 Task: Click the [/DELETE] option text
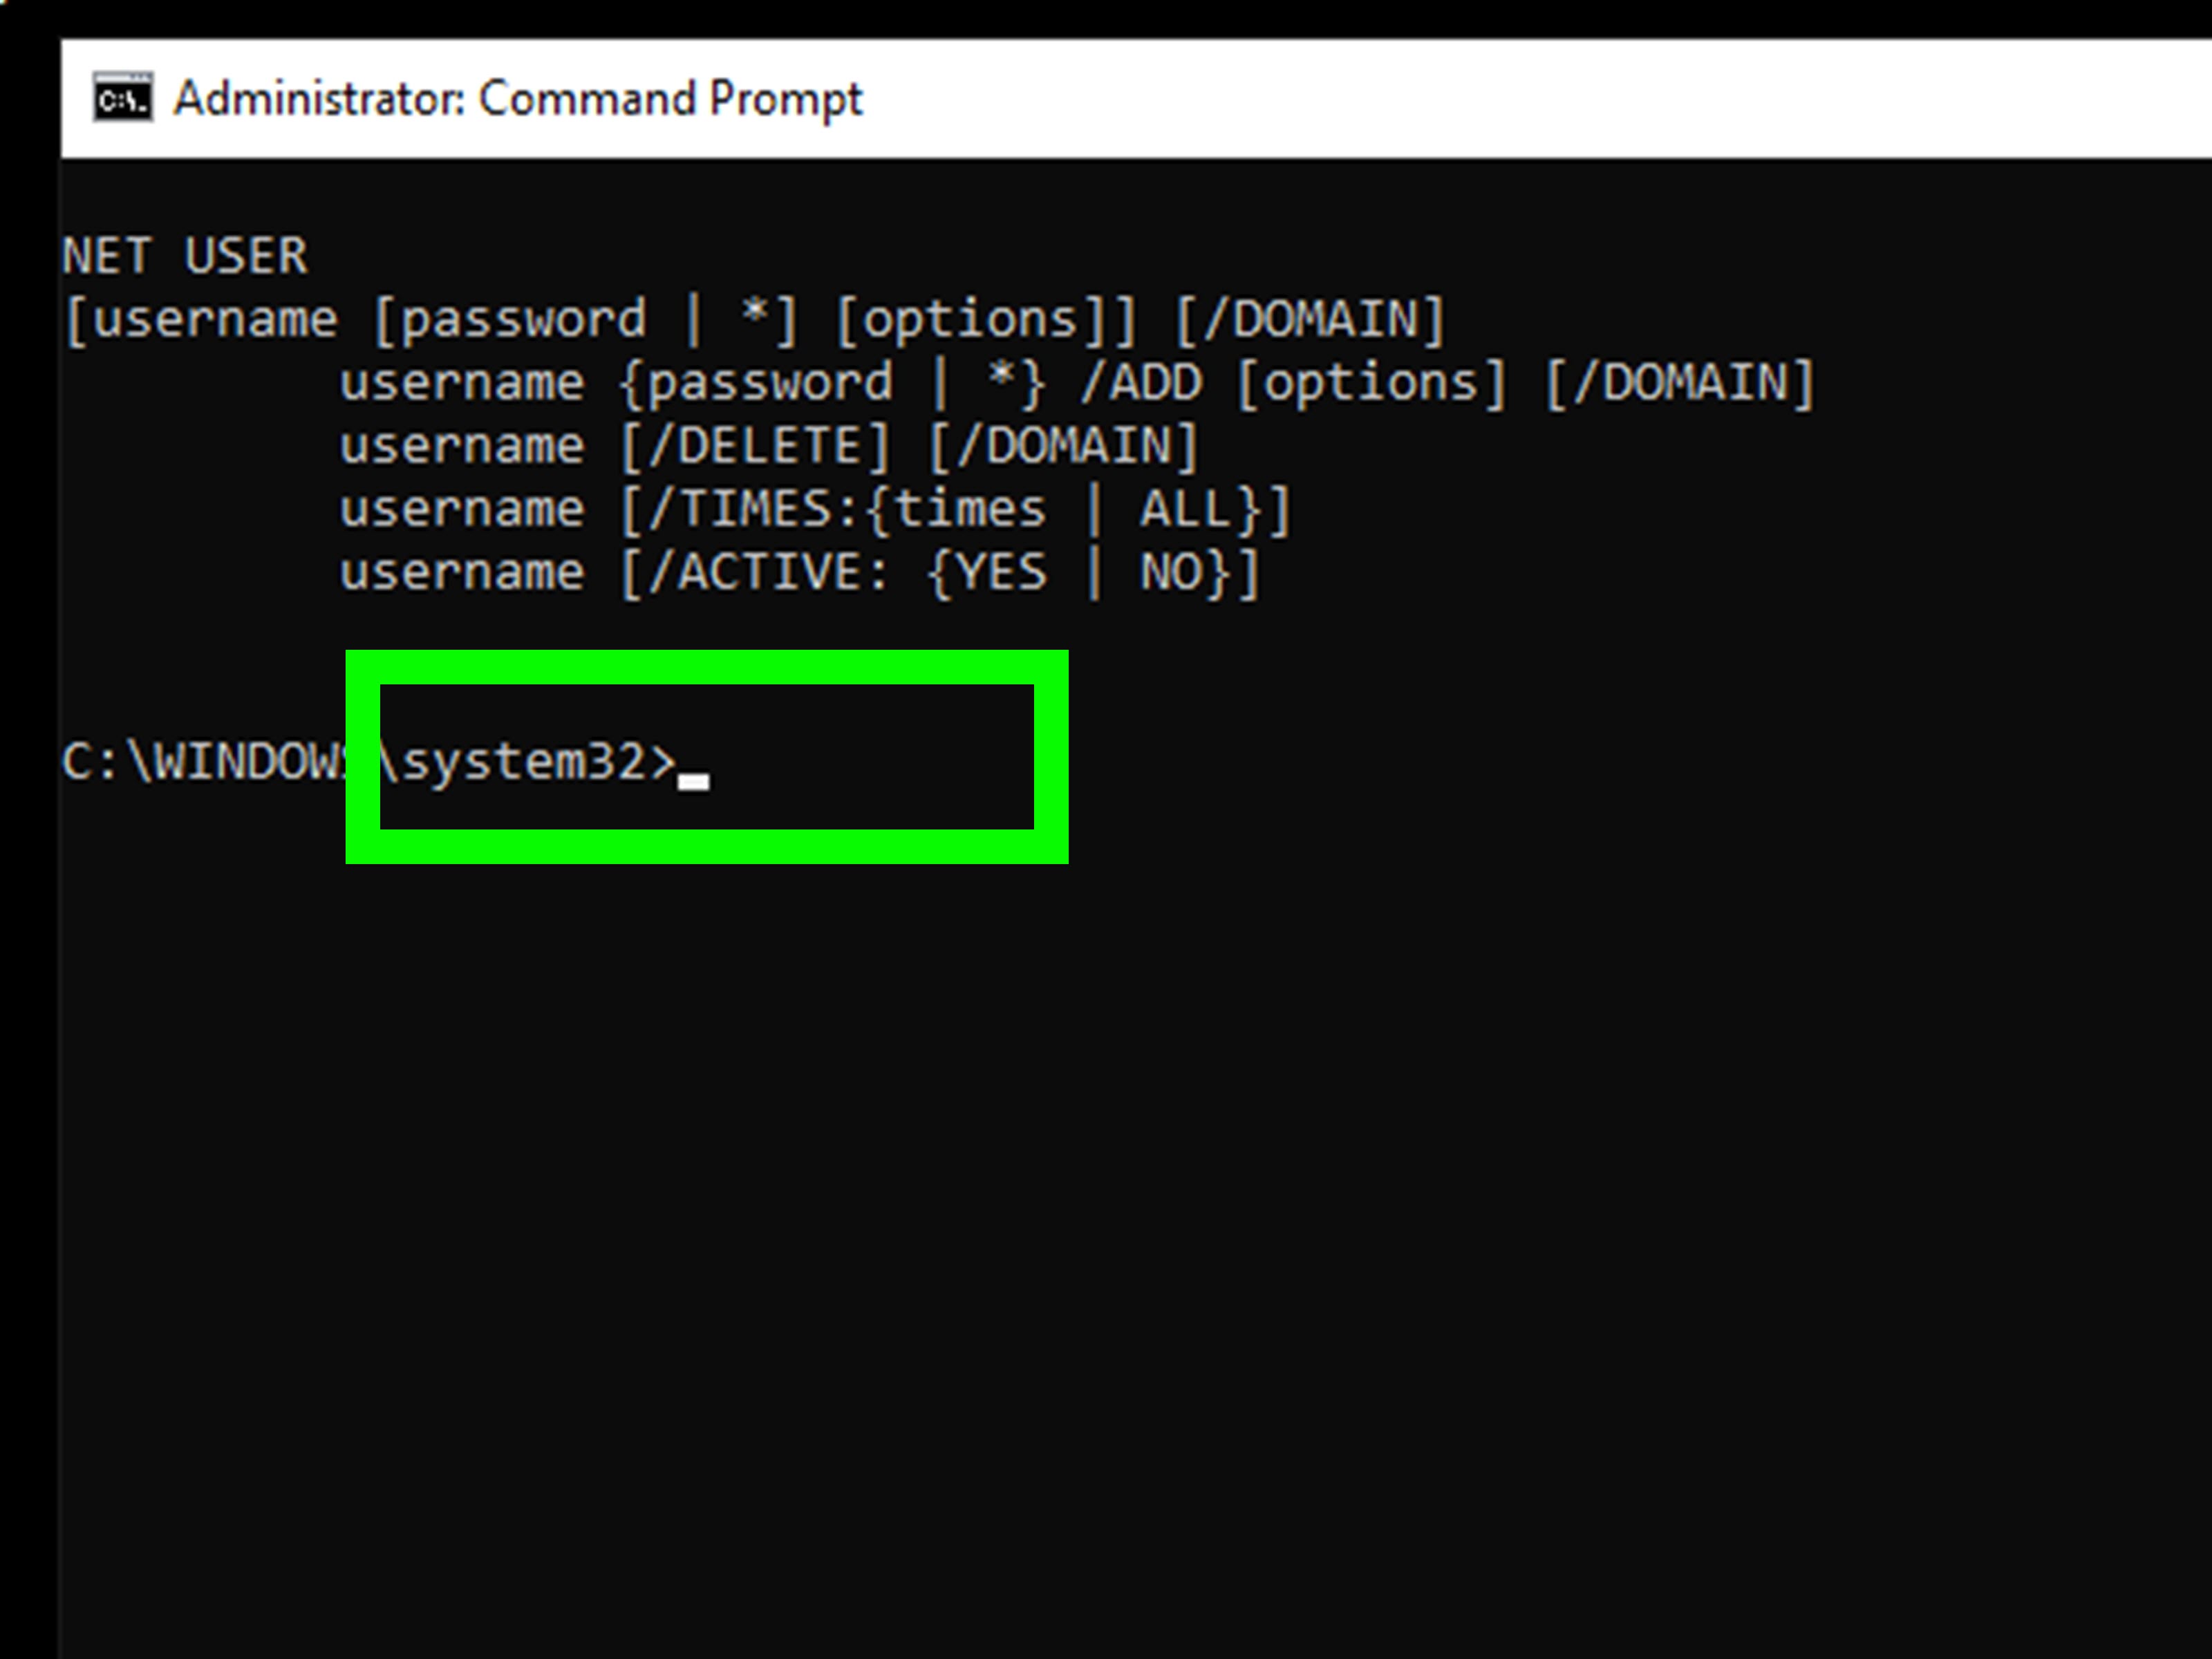[754, 446]
